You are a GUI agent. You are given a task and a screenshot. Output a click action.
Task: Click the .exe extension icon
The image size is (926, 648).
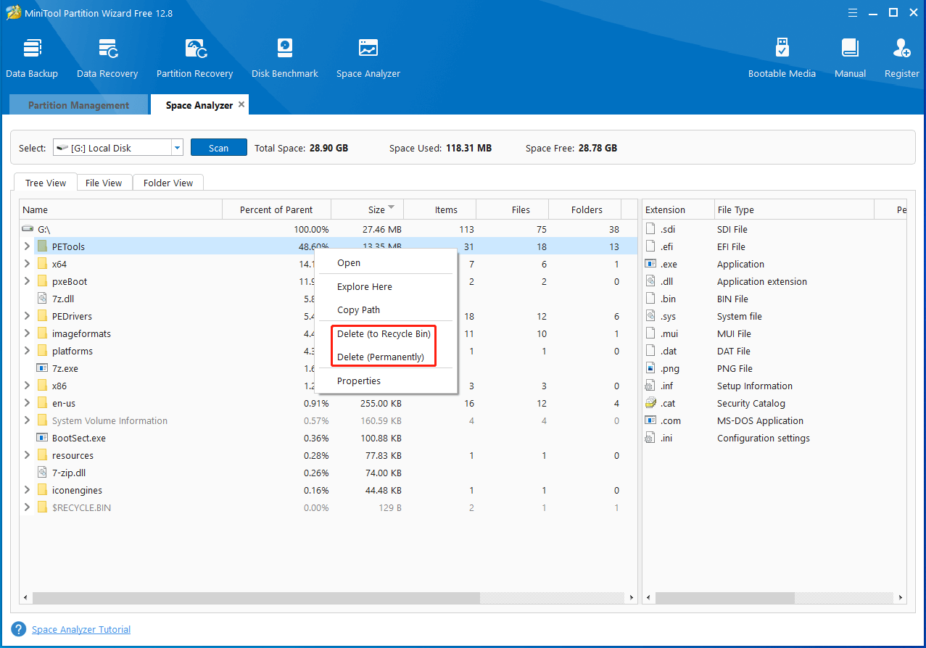coord(650,264)
